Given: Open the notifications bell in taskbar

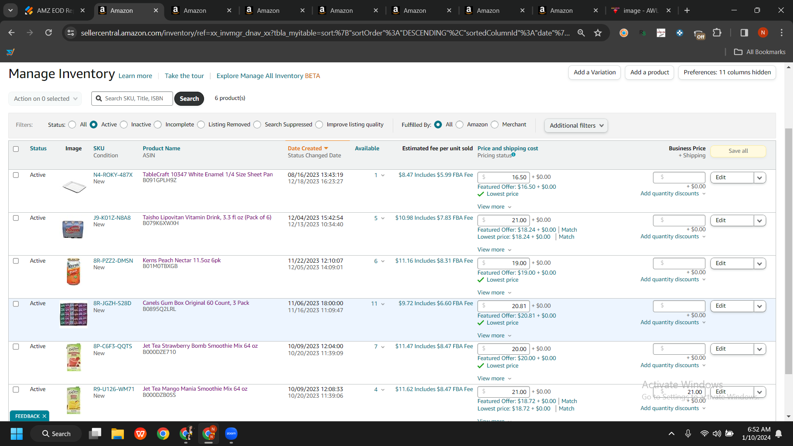Looking at the screenshot, I should 779,434.
